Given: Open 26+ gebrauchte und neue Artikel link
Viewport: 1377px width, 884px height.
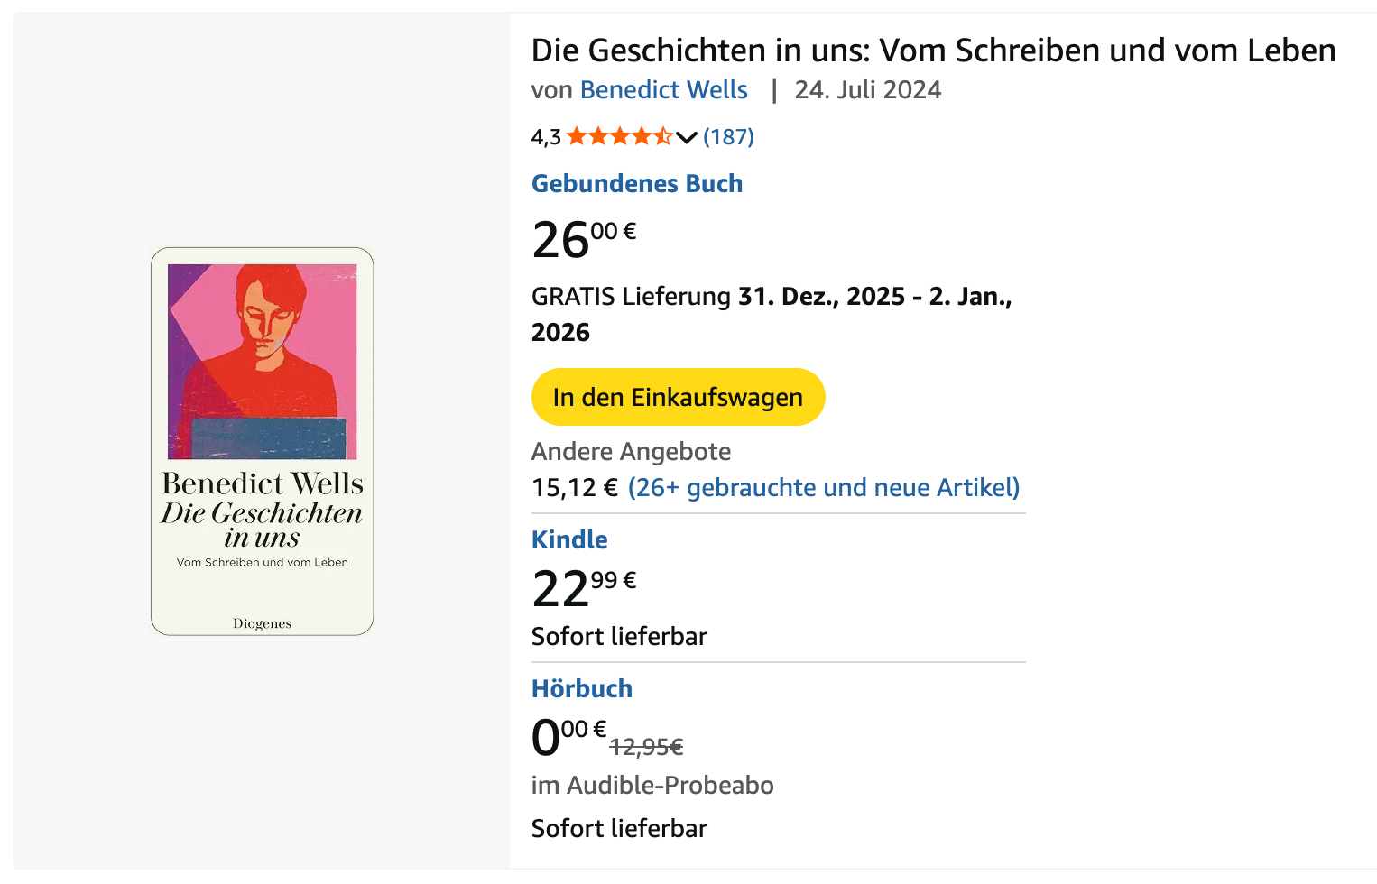Looking at the screenshot, I should point(824,488).
